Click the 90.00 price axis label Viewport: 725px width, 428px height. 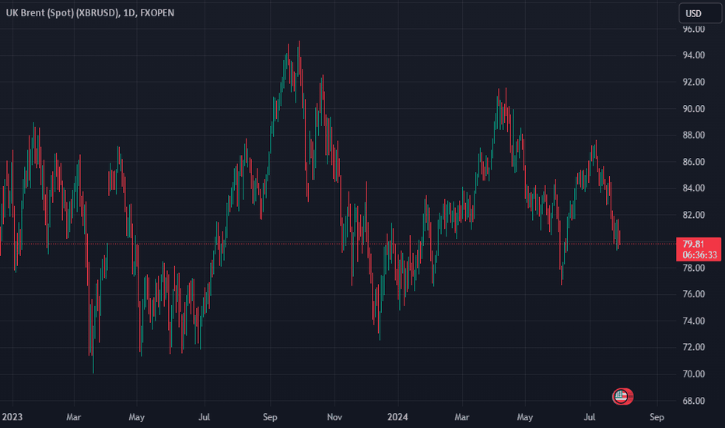click(x=694, y=109)
